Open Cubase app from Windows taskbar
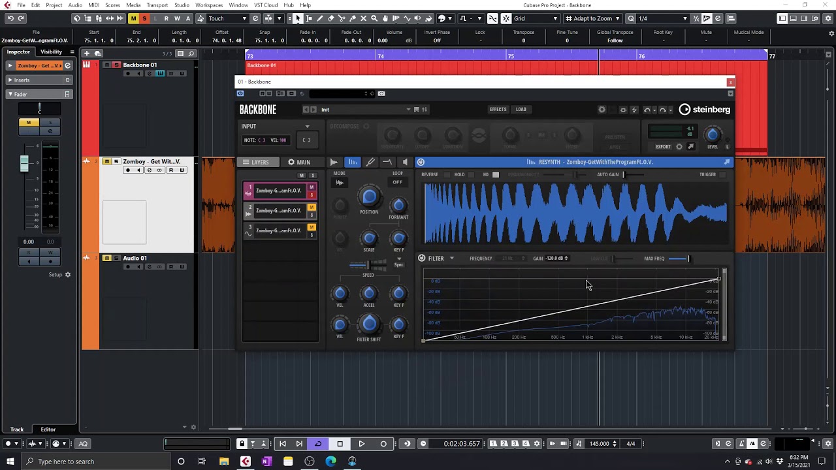836x470 pixels. pos(246,462)
